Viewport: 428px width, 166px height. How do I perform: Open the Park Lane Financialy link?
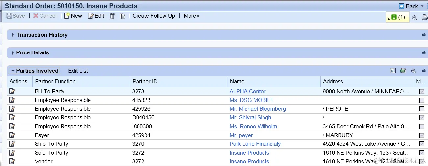coord(255,144)
